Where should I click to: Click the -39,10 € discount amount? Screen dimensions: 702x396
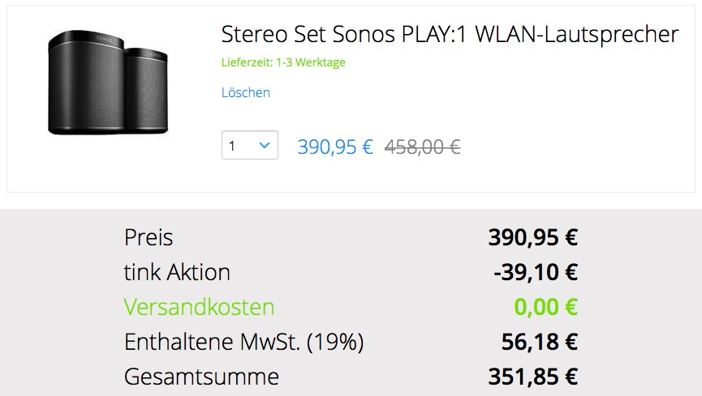click(535, 272)
